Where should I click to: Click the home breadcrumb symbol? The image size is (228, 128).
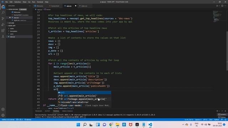click(x=47, y=10)
